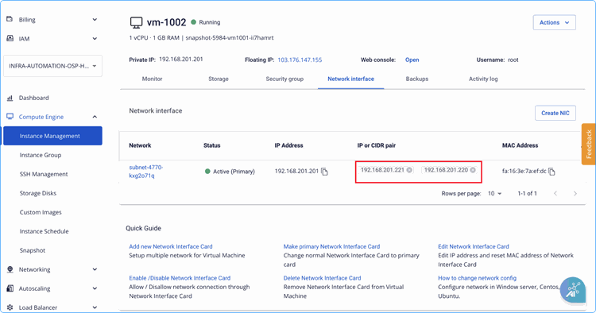
Task: Remove the 192.168.201.221 IP chip
Action: 409,170
